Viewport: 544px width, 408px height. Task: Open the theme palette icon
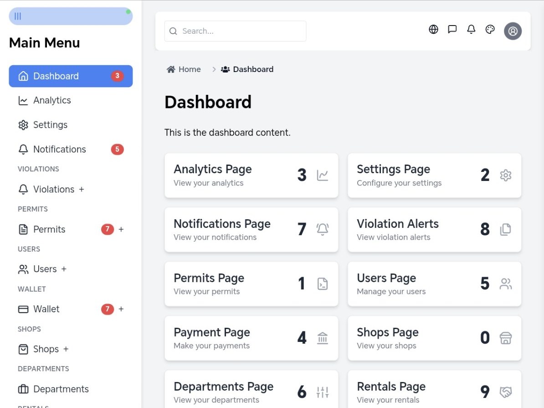(490, 30)
